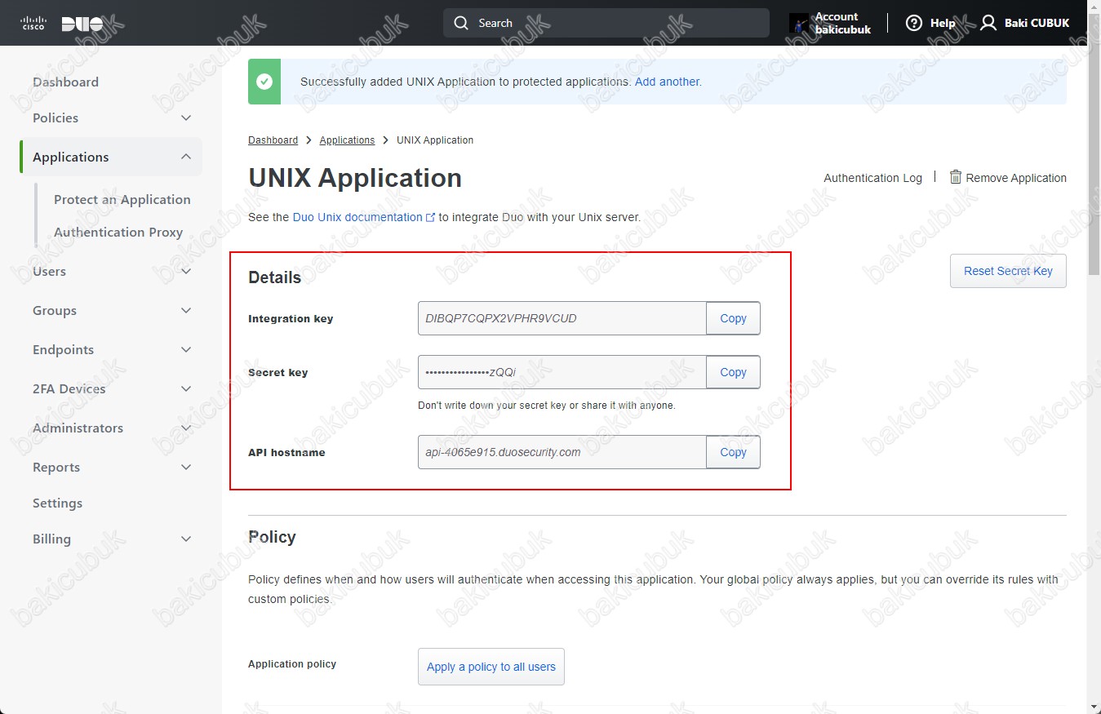The width and height of the screenshot is (1101, 714).
Task: Copy the Integration key
Action: click(x=733, y=318)
